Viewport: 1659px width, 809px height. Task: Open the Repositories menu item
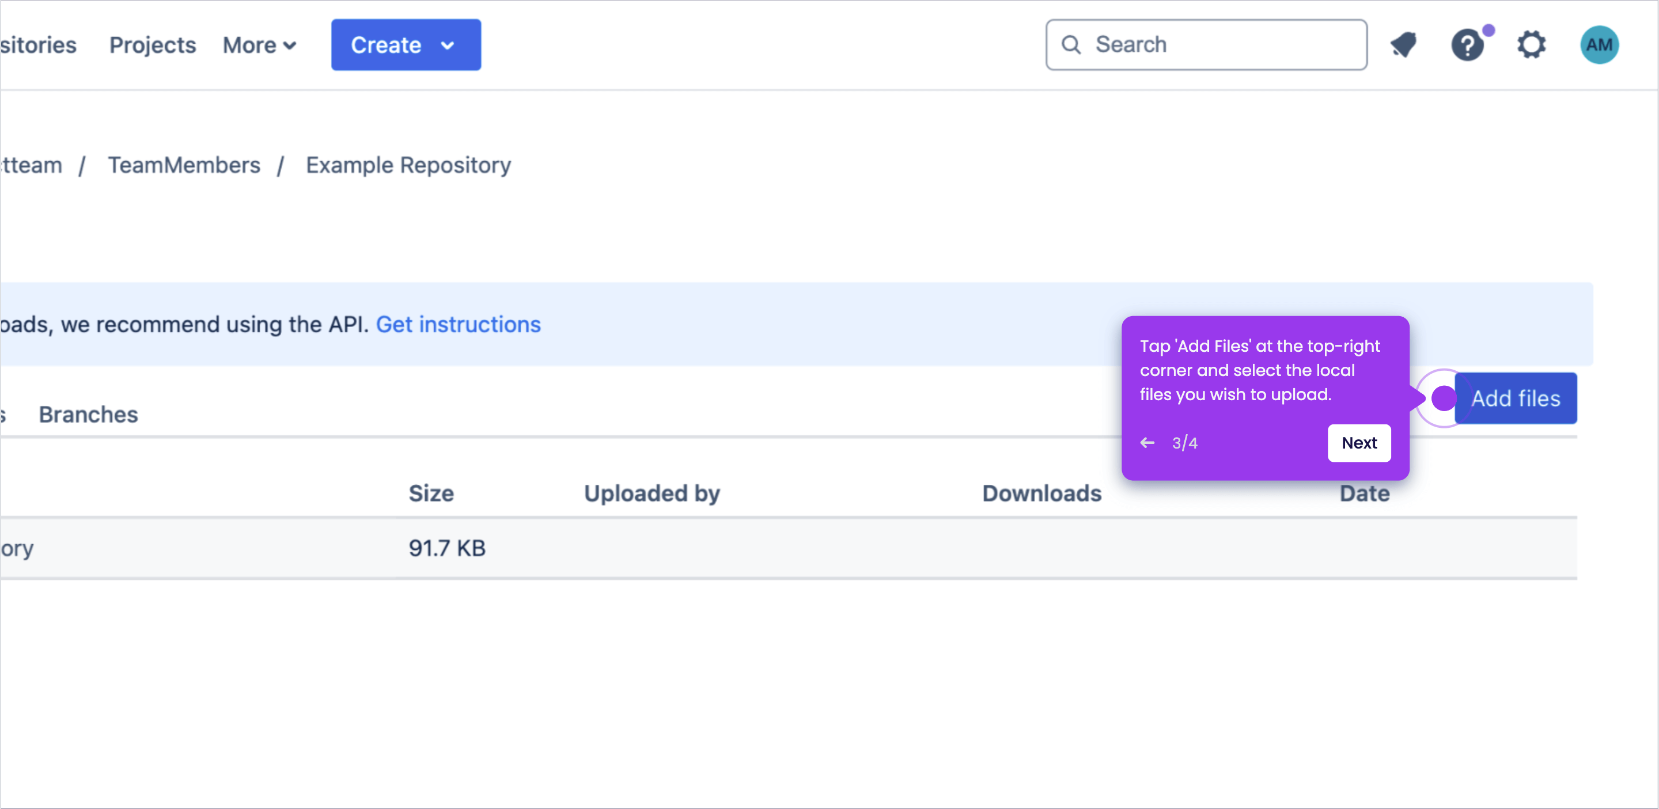[38, 45]
